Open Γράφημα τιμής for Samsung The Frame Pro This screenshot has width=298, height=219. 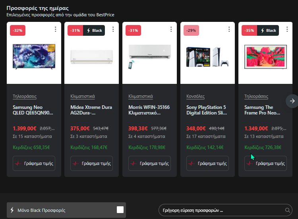click(x=265, y=163)
